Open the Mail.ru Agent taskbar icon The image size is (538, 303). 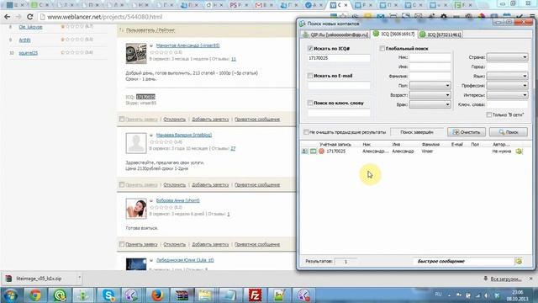(x=60, y=295)
